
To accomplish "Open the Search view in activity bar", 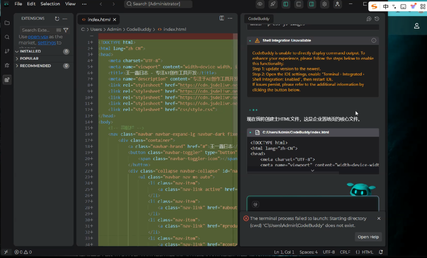I will (x=7, y=37).
